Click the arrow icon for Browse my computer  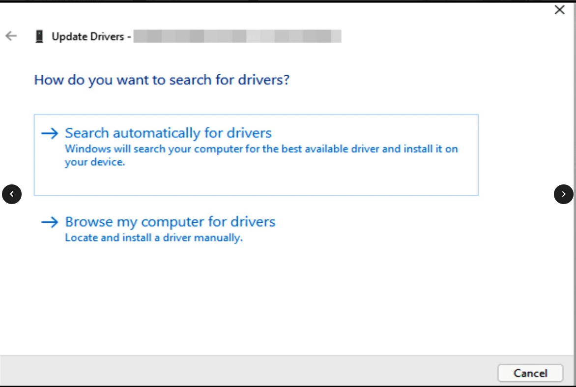[x=50, y=222]
